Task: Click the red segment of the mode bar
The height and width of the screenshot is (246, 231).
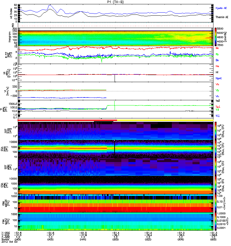Action: [x=67, y=120]
